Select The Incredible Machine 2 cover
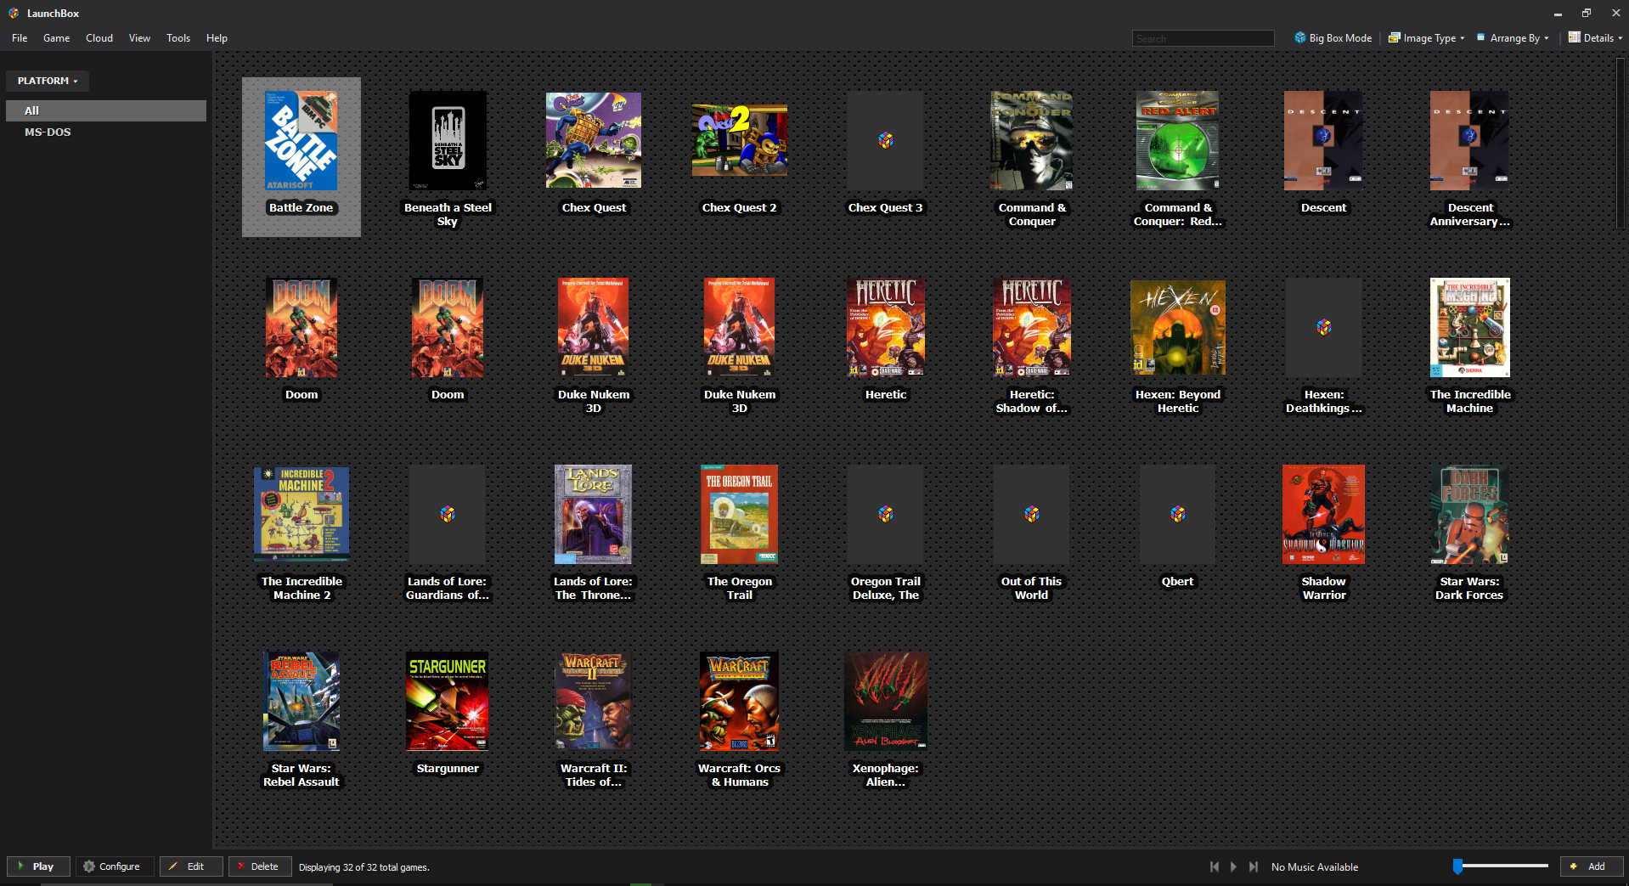Screen dimensions: 1629x886 [x=302, y=515]
